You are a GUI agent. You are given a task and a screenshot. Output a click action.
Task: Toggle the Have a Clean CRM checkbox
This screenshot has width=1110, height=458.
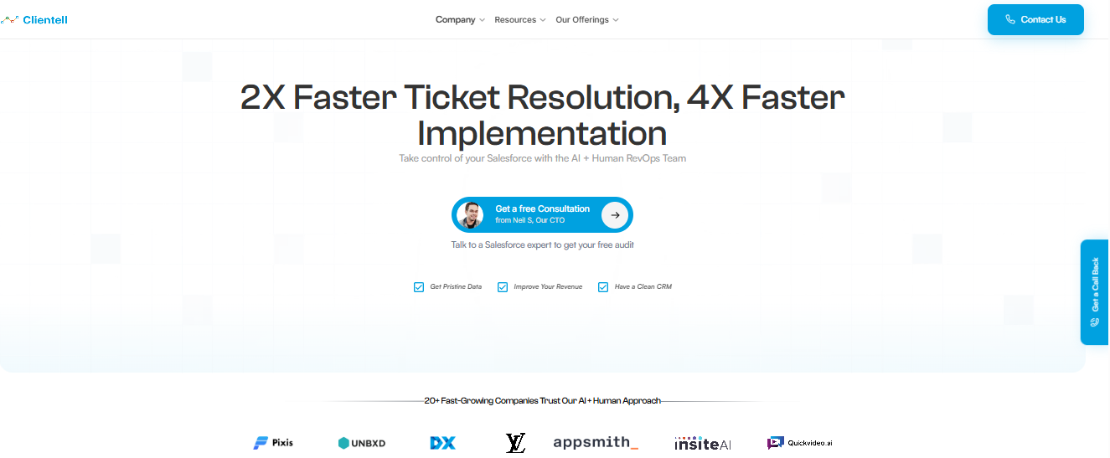603,287
